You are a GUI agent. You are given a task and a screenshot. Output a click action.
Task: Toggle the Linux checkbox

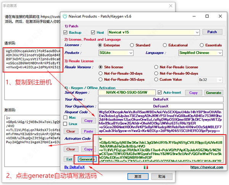point(65,124)
